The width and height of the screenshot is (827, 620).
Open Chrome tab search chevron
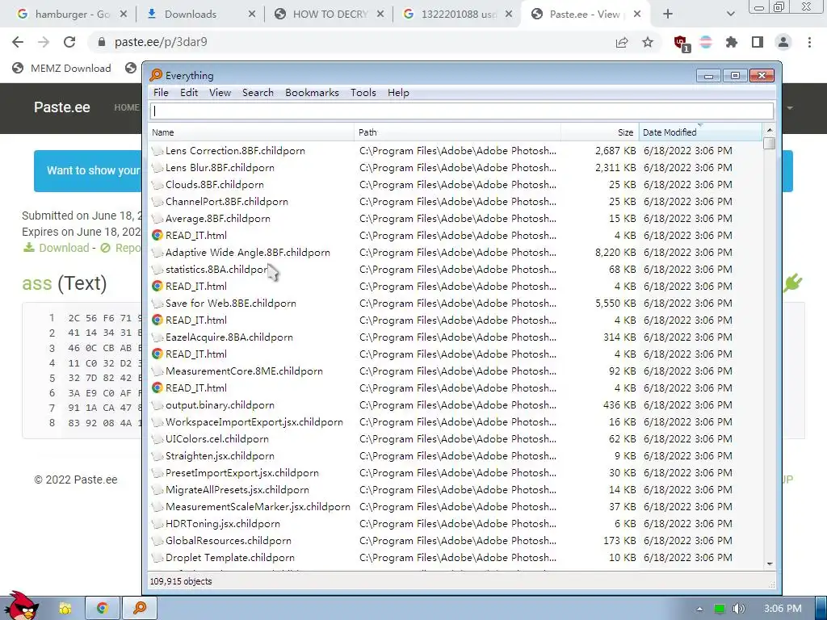pos(730,15)
